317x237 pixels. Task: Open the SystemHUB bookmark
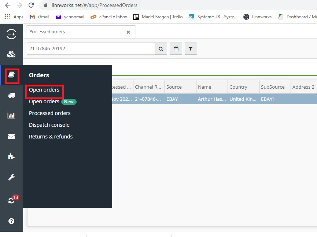coord(213,17)
